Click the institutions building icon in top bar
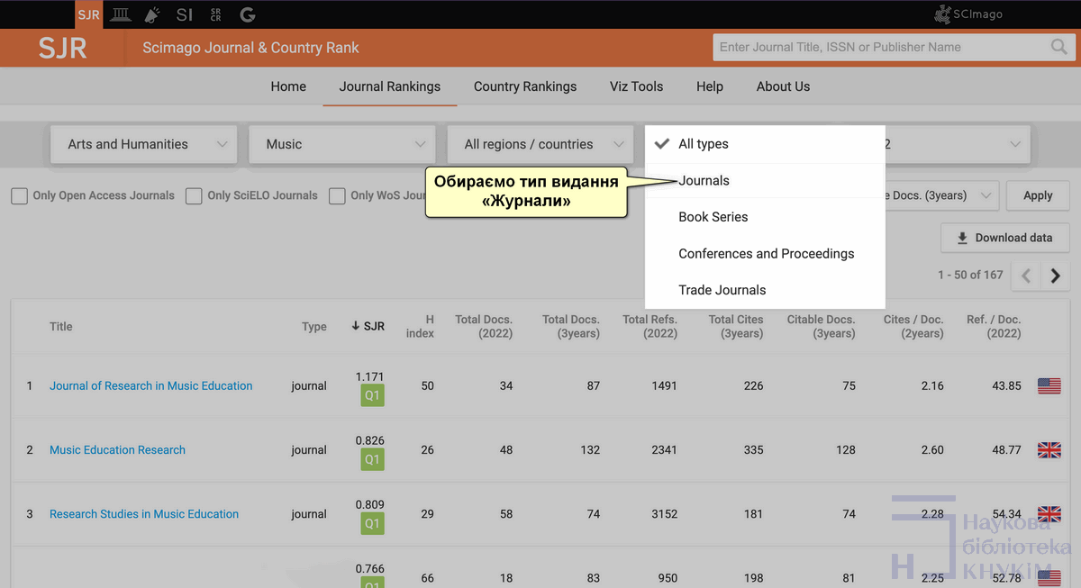Image resolution: width=1081 pixels, height=588 pixels. click(x=120, y=14)
